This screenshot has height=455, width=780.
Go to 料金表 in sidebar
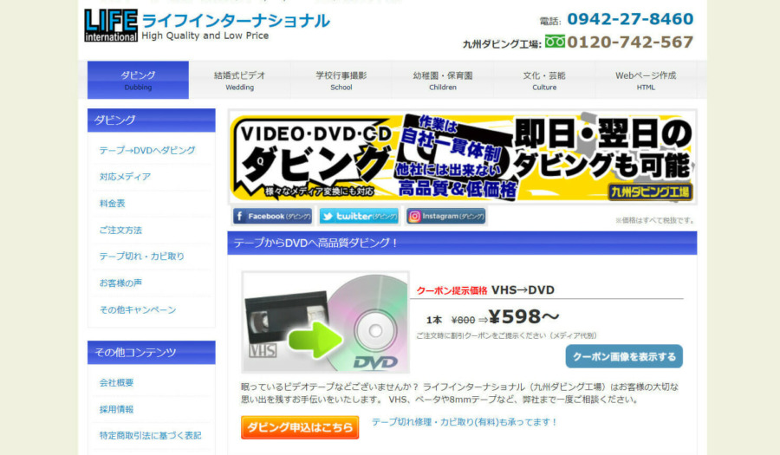coord(113,204)
